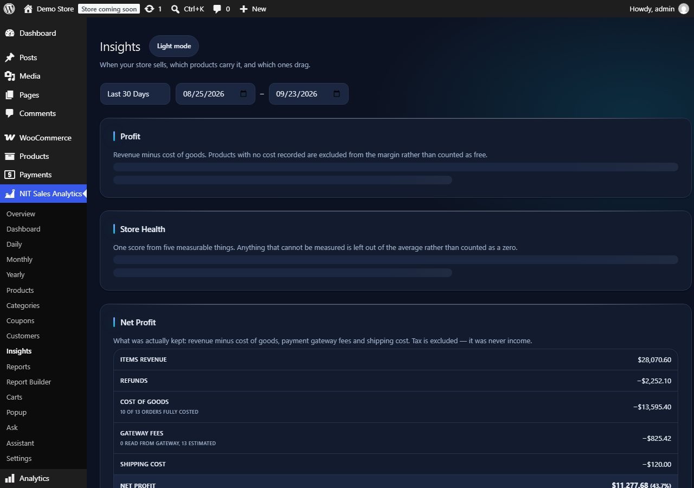
Task: Click the Dashboard gauge icon
Action: (x=10, y=33)
